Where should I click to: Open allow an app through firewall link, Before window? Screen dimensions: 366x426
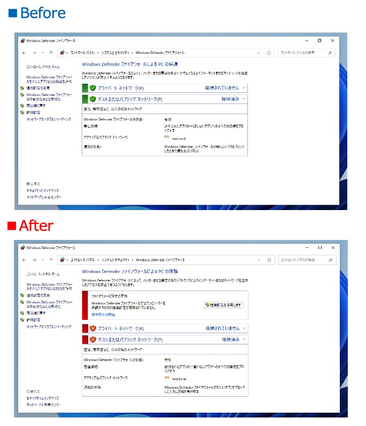pos(49,79)
